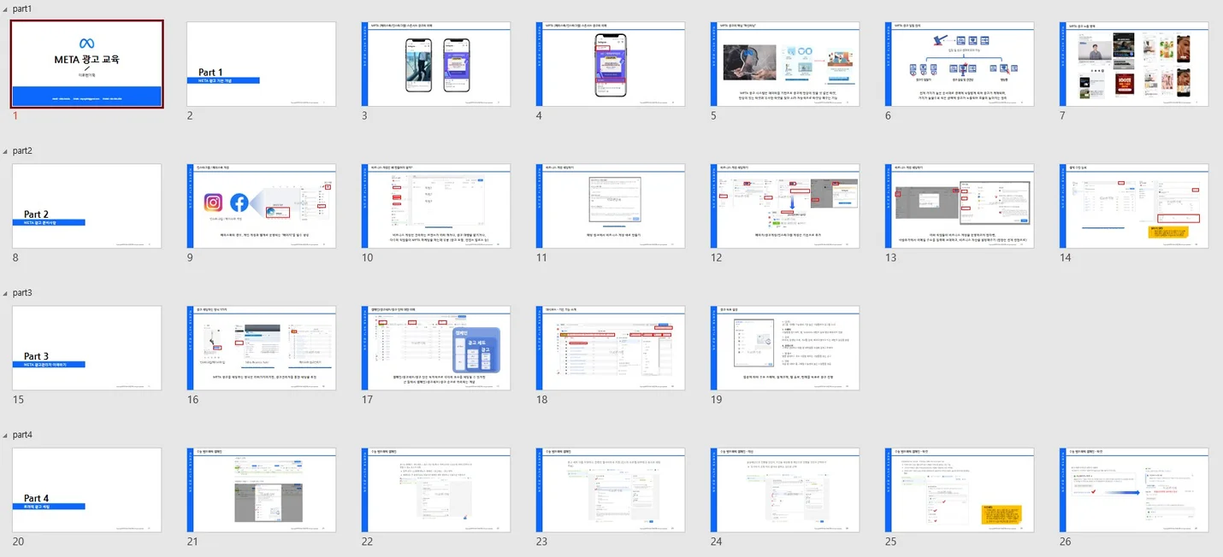This screenshot has width=1223, height=557.
Task: Select slide 17 with campaign structure diagram
Action: click(435, 348)
